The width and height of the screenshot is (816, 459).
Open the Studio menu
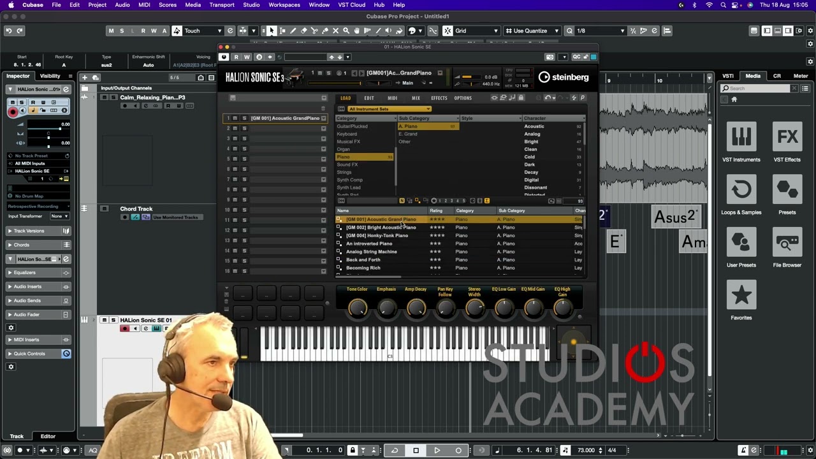(x=251, y=5)
